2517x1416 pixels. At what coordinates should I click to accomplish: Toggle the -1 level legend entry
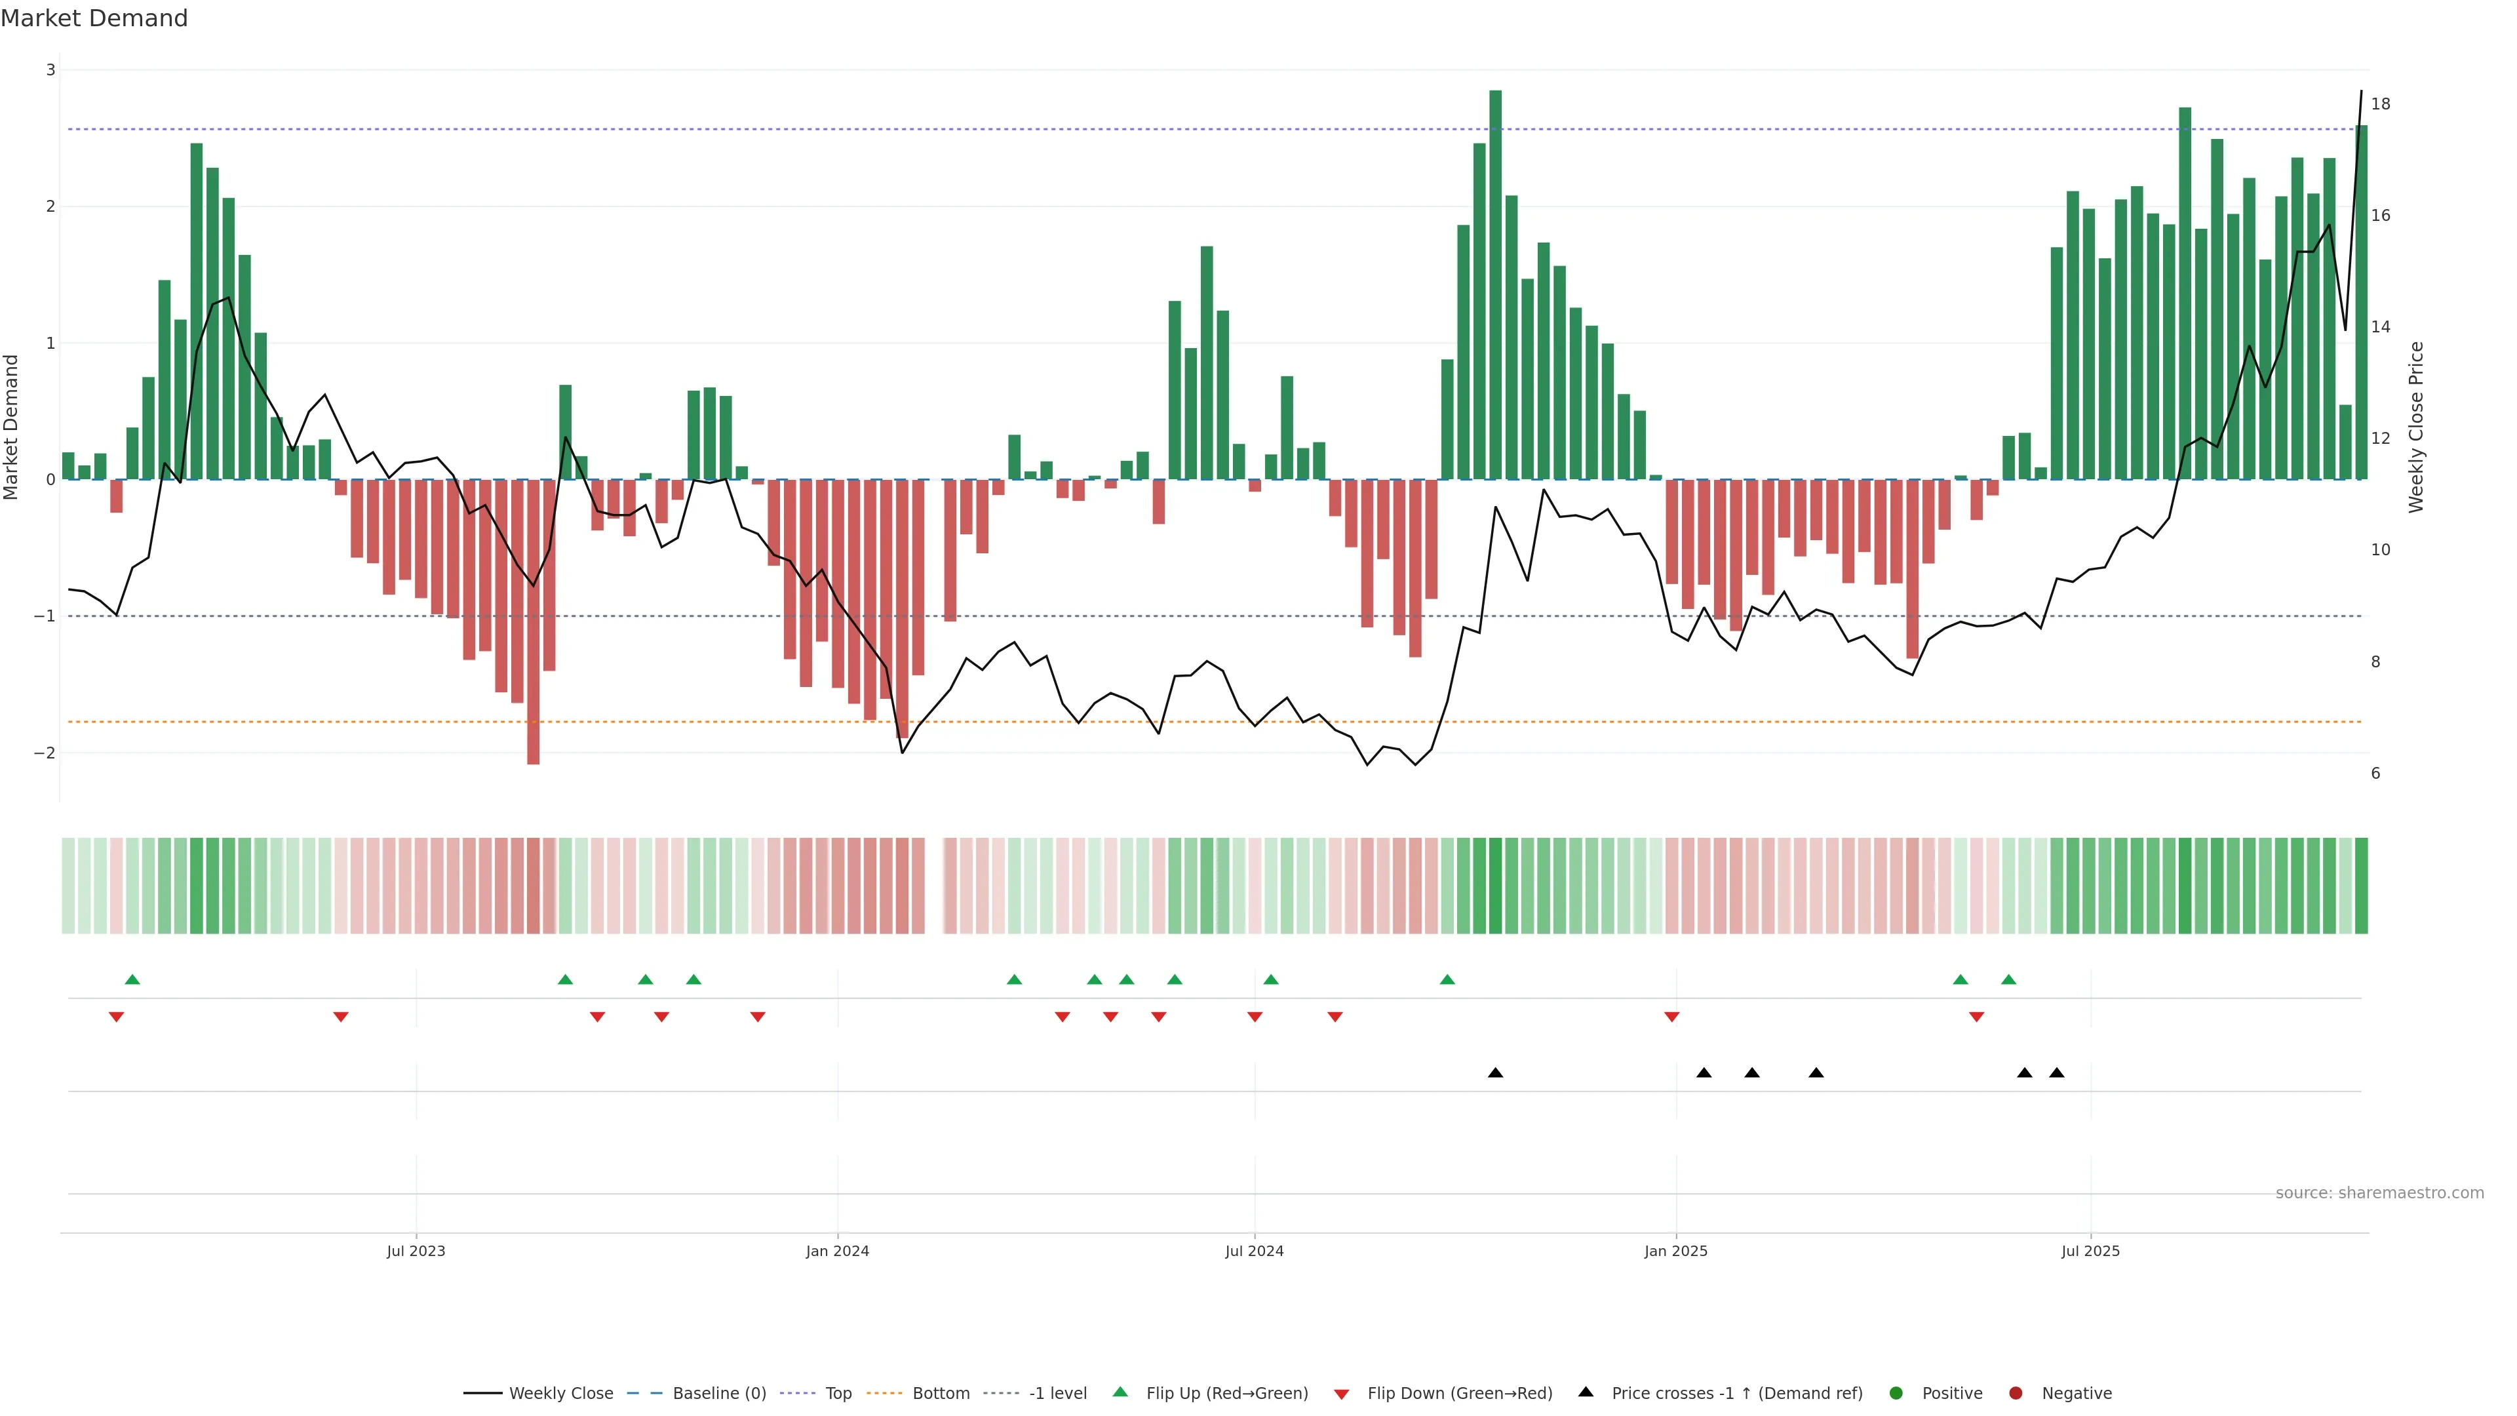[x=1057, y=1392]
